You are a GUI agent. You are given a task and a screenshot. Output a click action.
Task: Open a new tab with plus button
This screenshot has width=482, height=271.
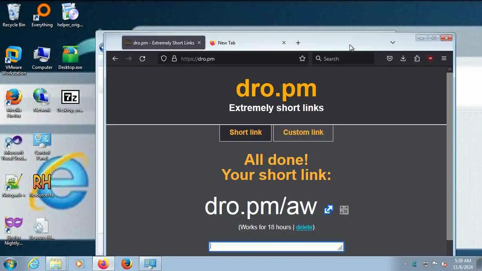pyautogui.click(x=298, y=43)
